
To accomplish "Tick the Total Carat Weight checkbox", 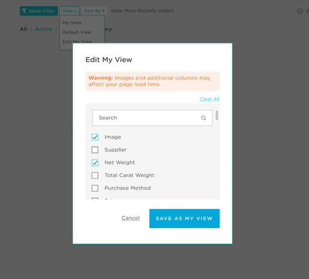I will (x=95, y=175).
